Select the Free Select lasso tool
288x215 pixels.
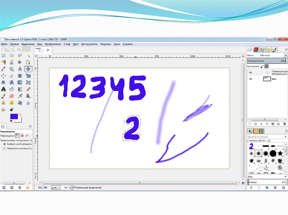[20, 56]
